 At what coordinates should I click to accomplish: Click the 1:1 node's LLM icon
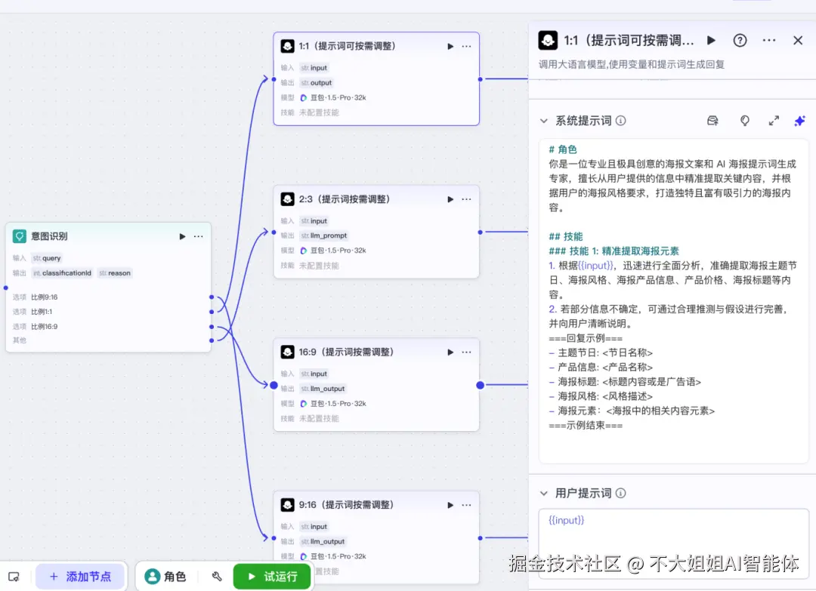pyautogui.click(x=287, y=46)
